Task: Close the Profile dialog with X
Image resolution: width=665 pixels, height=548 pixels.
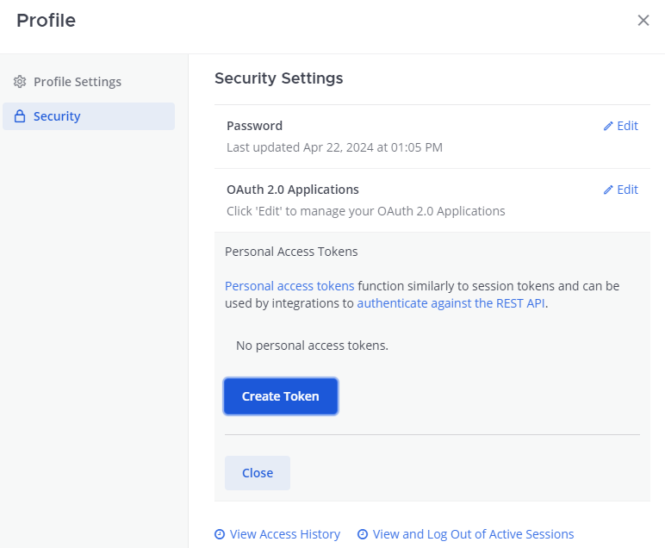Action: click(x=643, y=20)
